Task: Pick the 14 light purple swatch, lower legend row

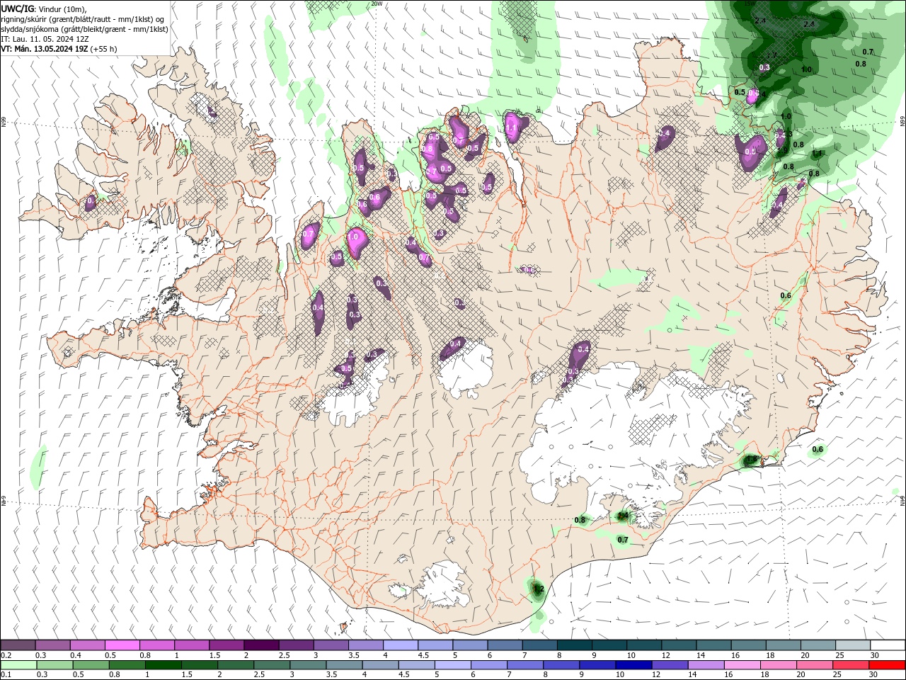Action: (x=706, y=665)
